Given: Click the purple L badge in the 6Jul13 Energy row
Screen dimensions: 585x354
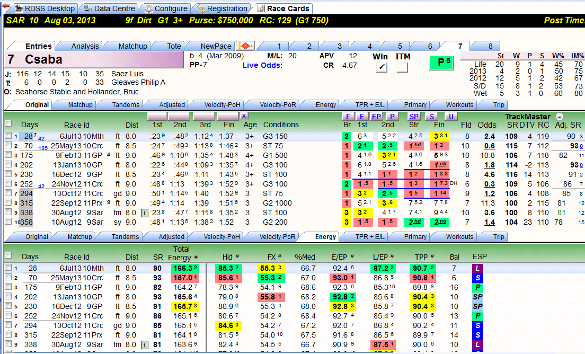Looking at the screenshot, I should (x=477, y=268).
